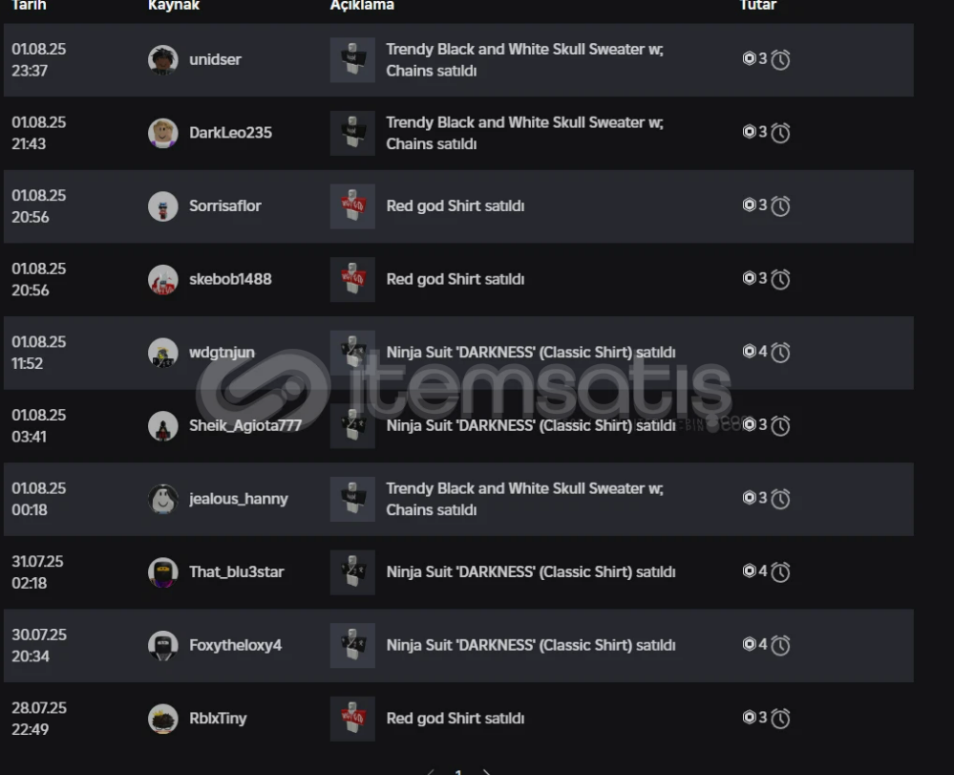Open That_blu3star's avatar icon
This screenshot has height=775, width=954.
(x=163, y=572)
